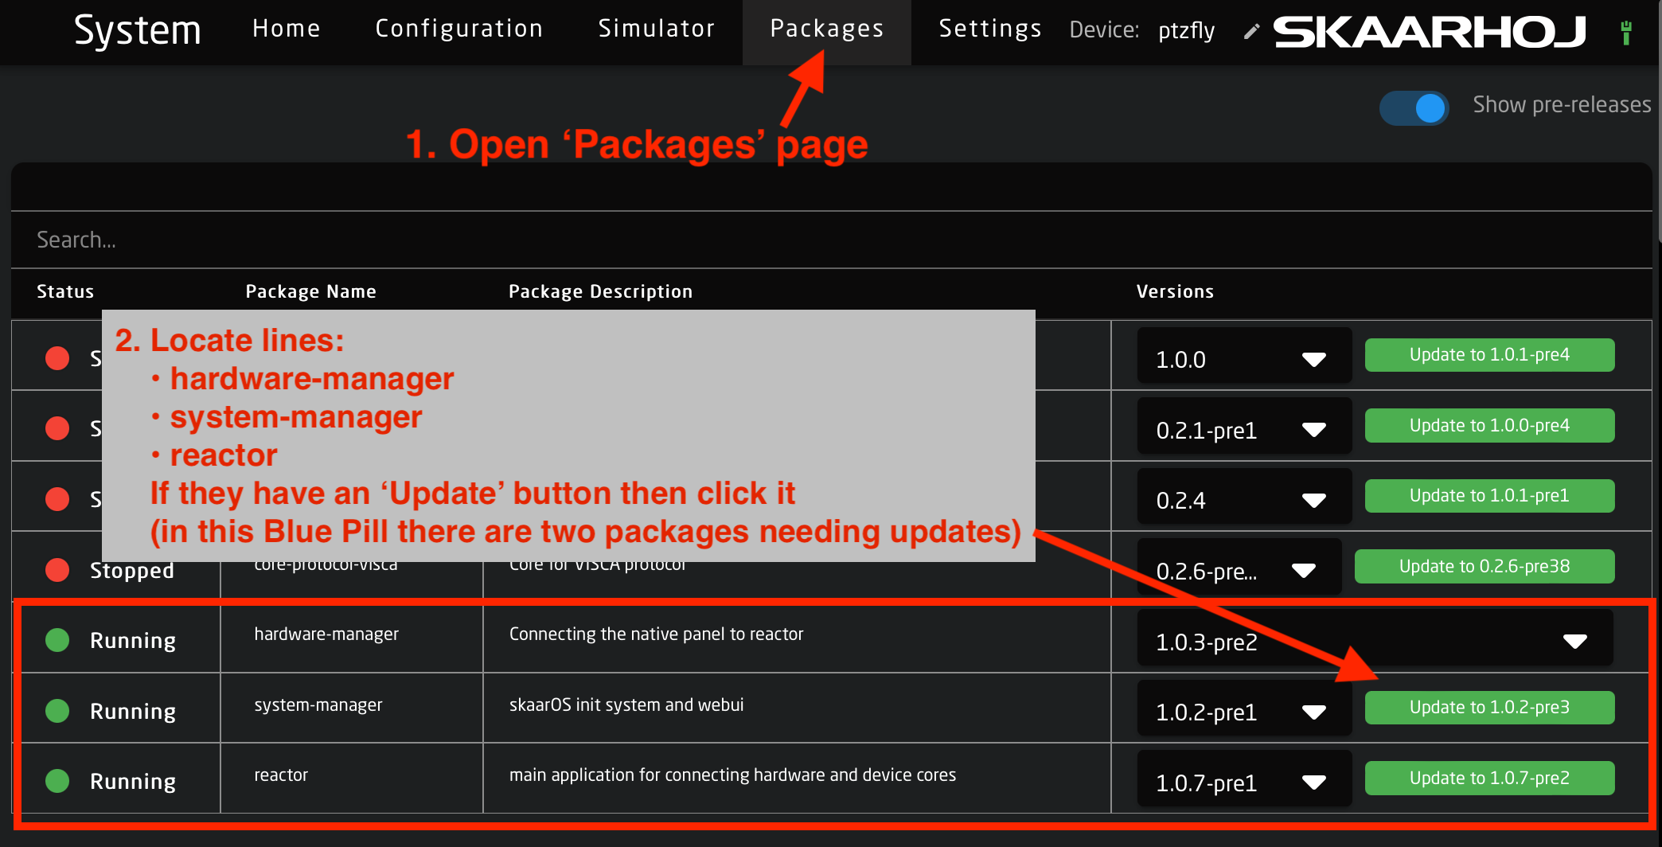Click Update to 1.0.1-pre4 button
The height and width of the screenshot is (847, 1662).
(1489, 355)
